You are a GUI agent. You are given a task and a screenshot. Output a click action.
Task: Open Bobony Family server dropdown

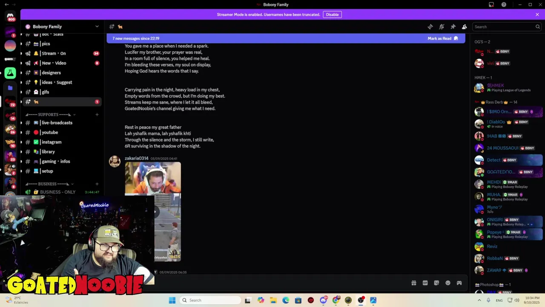(62, 26)
